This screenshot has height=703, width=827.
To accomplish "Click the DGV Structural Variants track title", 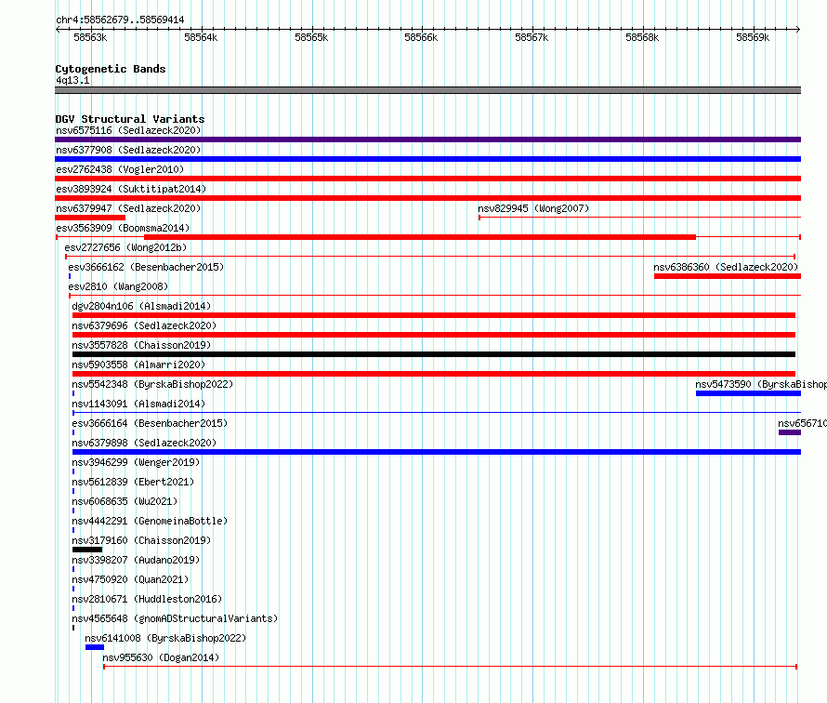I will (x=130, y=119).
